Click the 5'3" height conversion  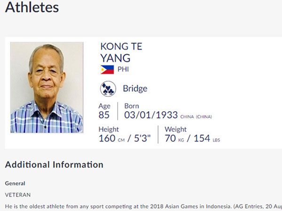click(142, 138)
